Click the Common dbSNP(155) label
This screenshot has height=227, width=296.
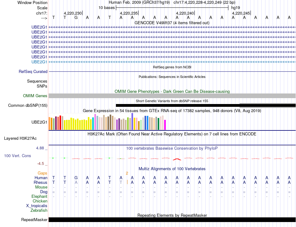[x=27, y=105]
